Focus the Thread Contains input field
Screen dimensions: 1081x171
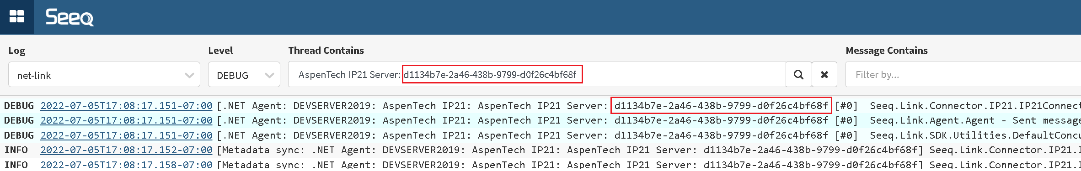click(x=537, y=74)
